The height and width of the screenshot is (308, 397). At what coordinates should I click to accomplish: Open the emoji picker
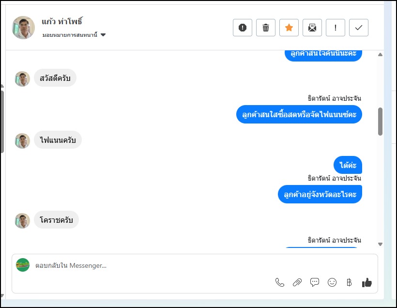point(332,282)
